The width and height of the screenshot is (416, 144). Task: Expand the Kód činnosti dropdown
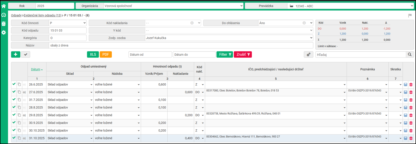[68, 23]
